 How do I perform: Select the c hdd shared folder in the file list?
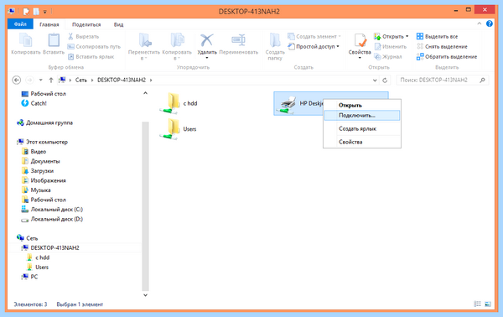pyautogui.click(x=179, y=103)
